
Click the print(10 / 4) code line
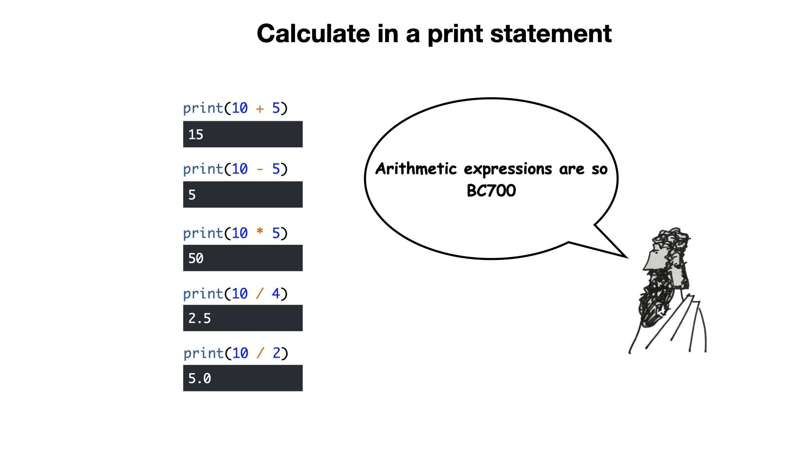[x=235, y=294]
